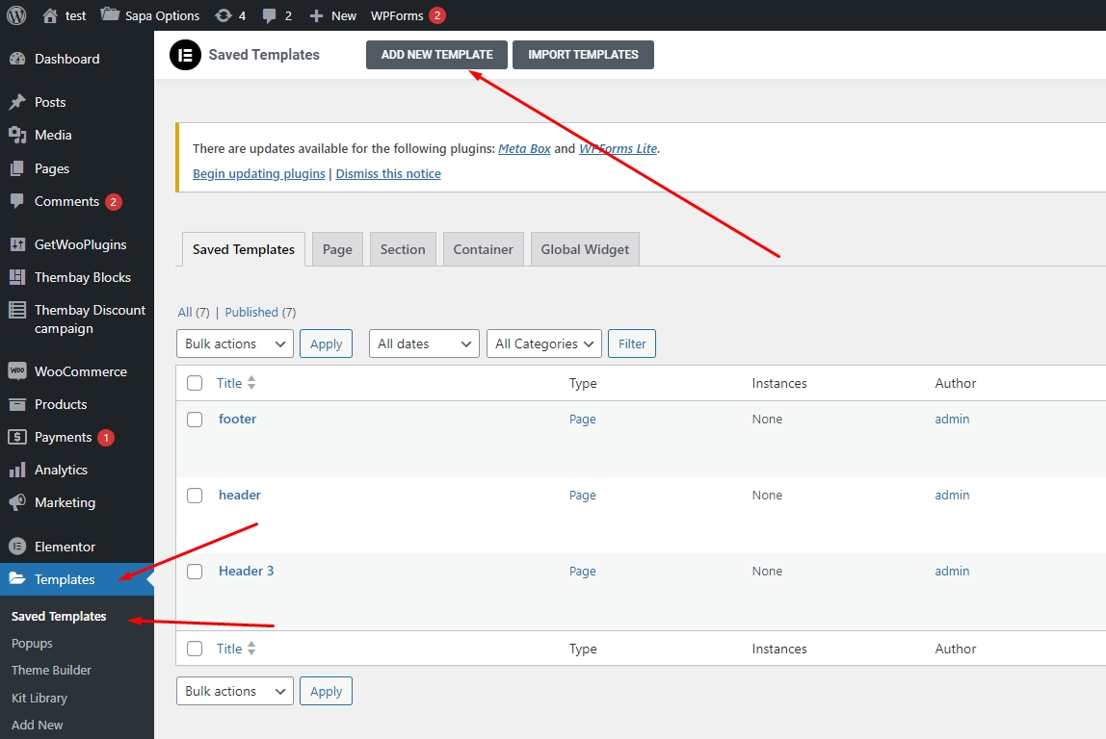1106x739 pixels.
Task: Click the Elementor logo beside Saved Templates
Action: click(x=185, y=55)
